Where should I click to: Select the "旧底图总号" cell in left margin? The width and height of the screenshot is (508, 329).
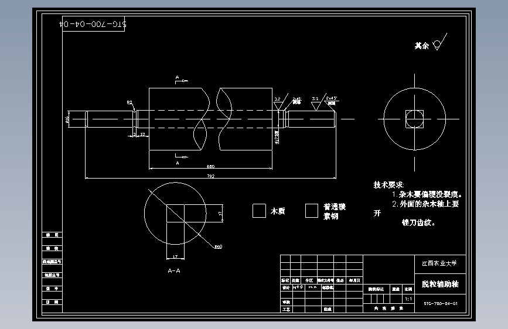[x=52, y=262]
